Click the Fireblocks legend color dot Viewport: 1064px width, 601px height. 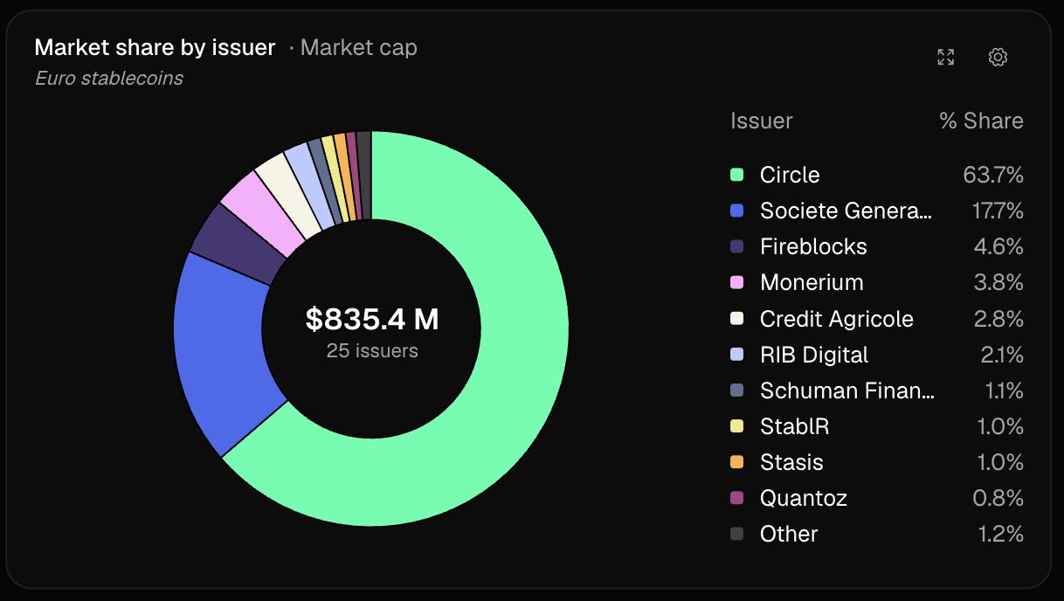point(736,246)
